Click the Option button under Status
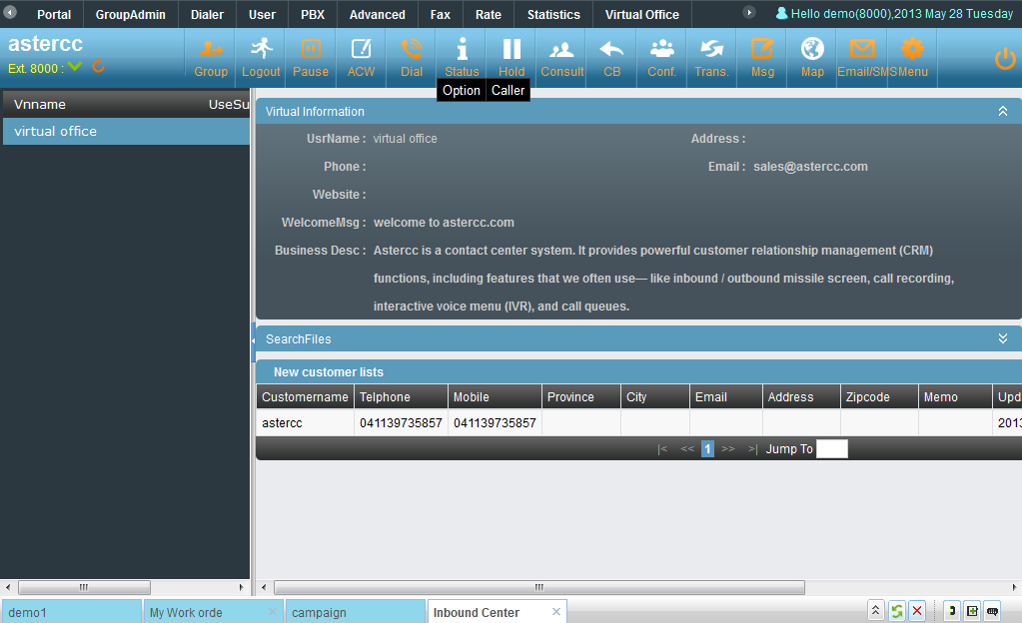 (x=462, y=91)
